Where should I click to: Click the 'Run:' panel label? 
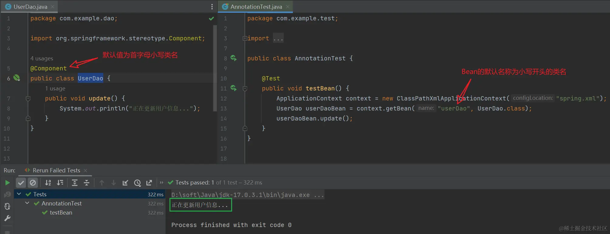[x=9, y=171]
